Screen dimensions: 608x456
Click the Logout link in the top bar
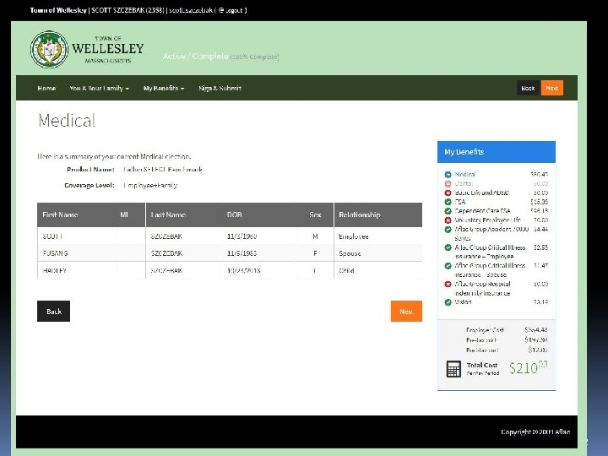pyautogui.click(x=231, y=10)
